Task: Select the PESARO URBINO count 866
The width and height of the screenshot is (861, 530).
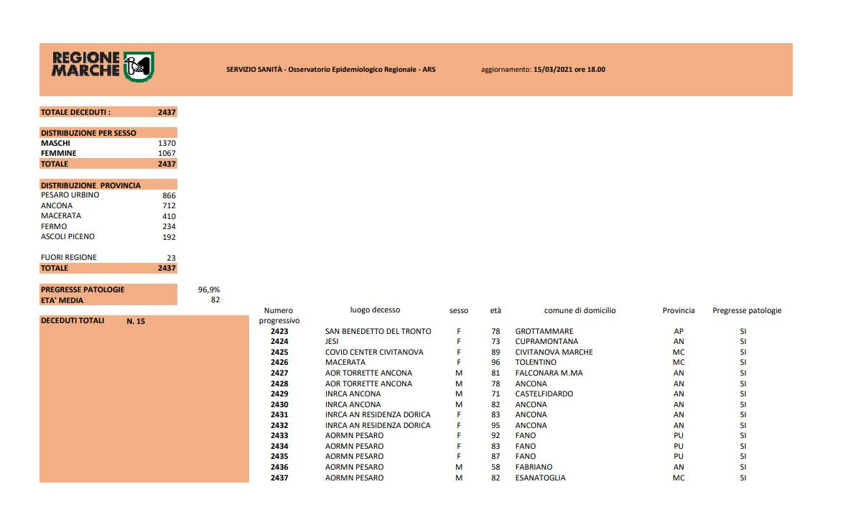Action: click(169, 195)
